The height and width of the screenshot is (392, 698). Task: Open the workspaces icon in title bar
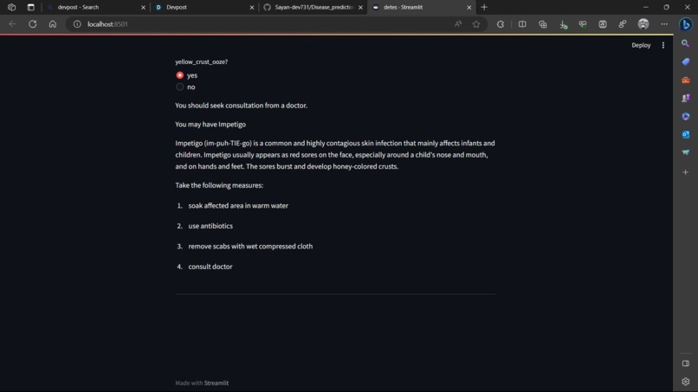tap(11, 7)
